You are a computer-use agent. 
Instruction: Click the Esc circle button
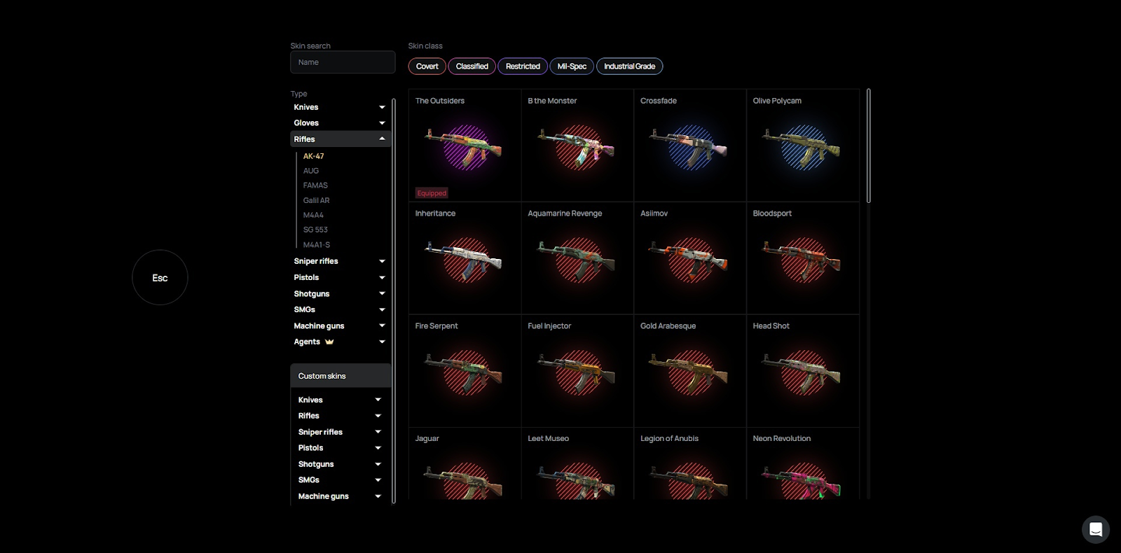pyautogui.click(x=160, y=277)
